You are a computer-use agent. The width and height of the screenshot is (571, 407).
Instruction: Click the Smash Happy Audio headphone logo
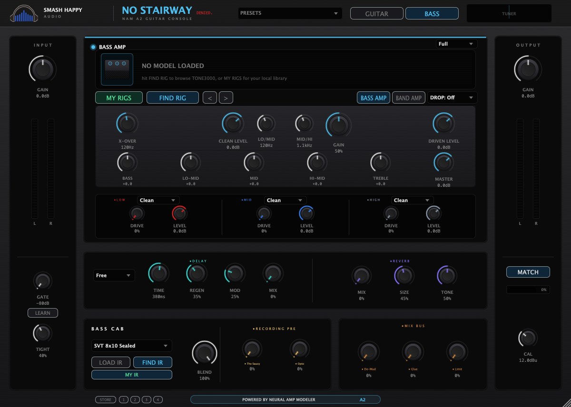click(x=24, y=13)
